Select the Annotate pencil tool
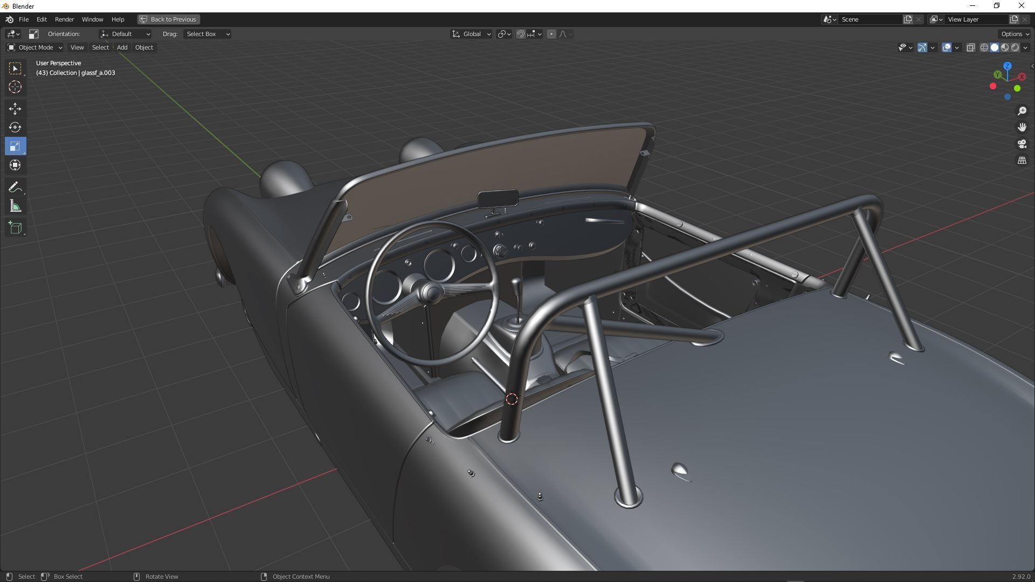 [x=15, y=188]
